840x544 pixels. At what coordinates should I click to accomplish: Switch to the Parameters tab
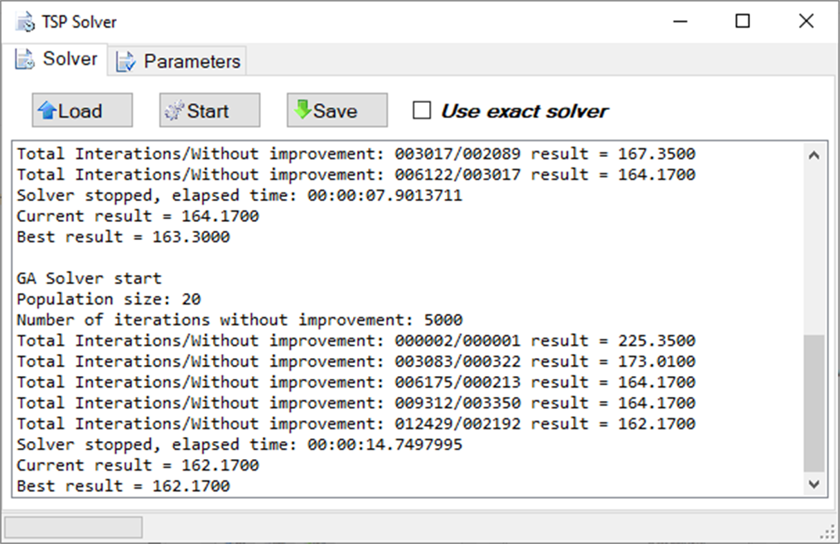click(x=179, y=61)
